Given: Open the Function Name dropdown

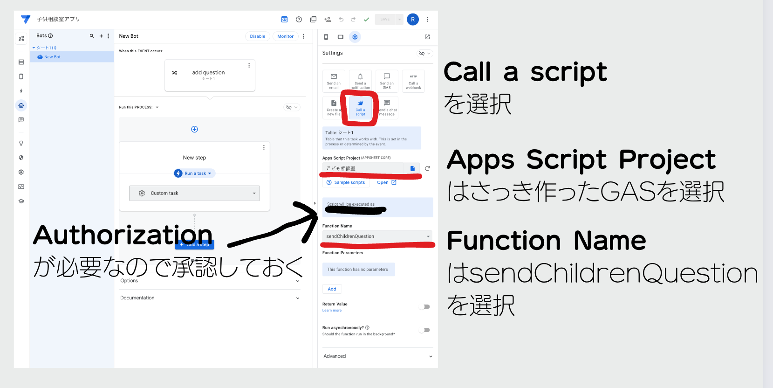Looking at the screenshot, I should pyautogui.click(x=377, y=236).
